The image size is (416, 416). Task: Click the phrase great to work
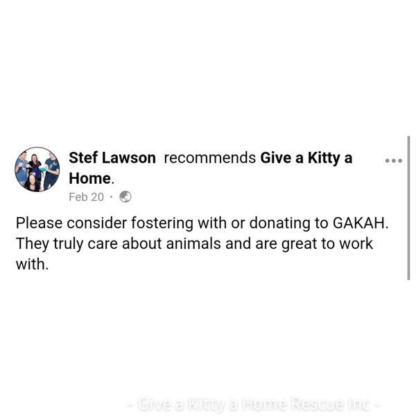(327, 244)
